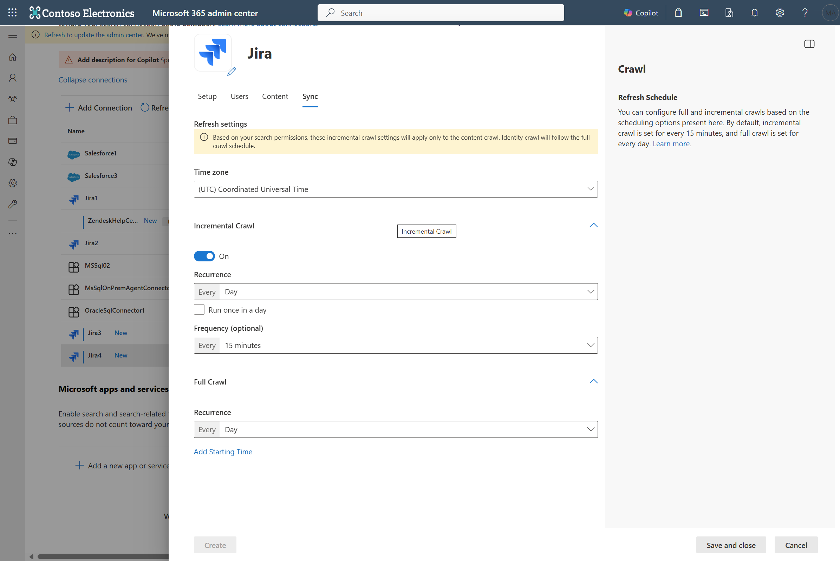Click the Jira logo thumbnail
840x561 pixels.
213,53
